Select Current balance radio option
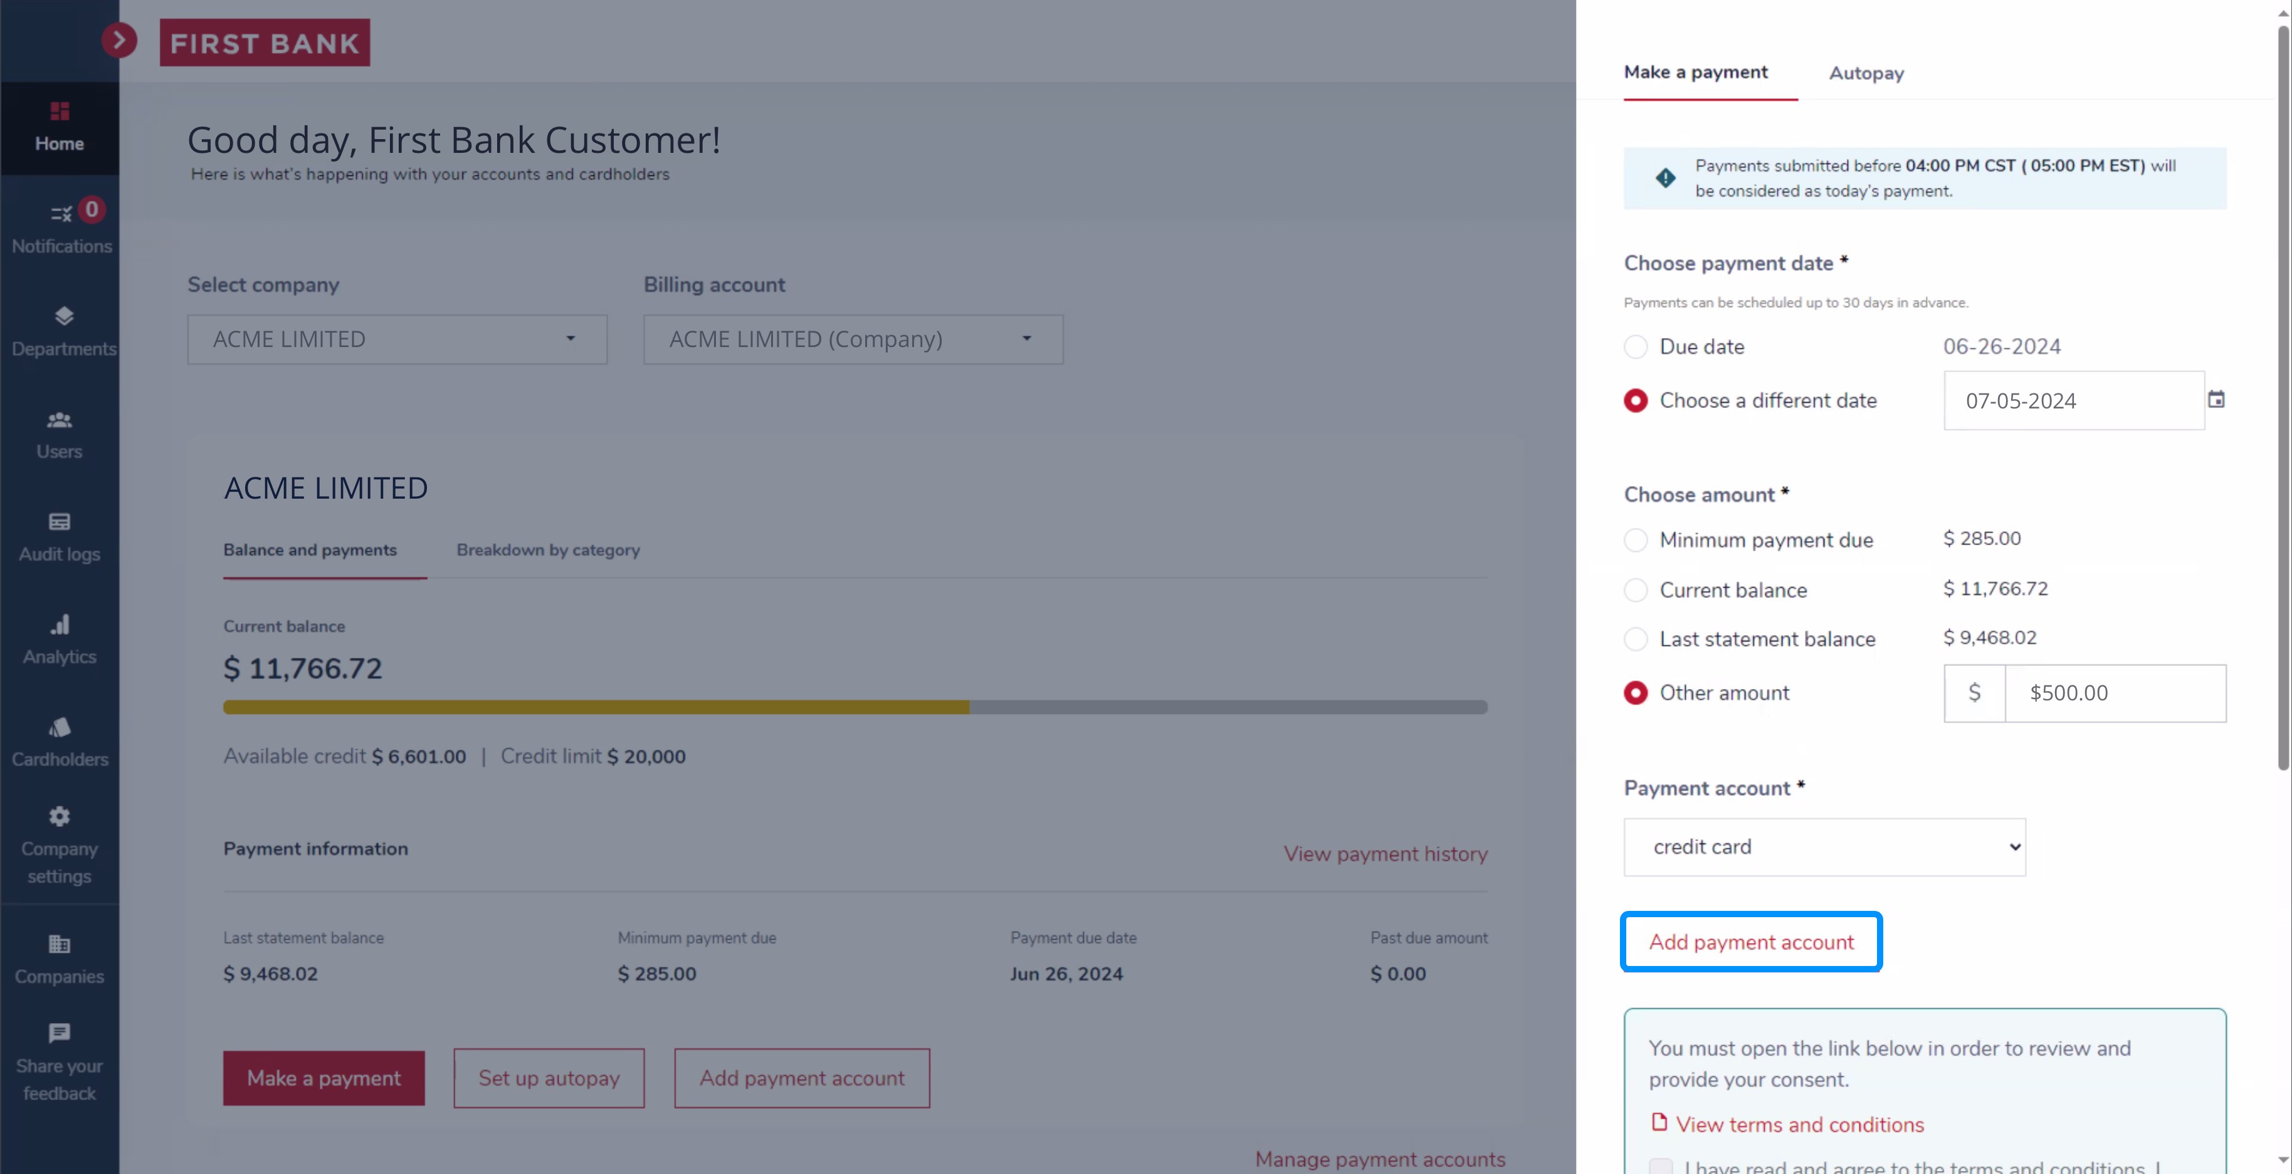The width and height of the screenshot is (2292, 1174). pyautogui.click(x=1636, y=590)
